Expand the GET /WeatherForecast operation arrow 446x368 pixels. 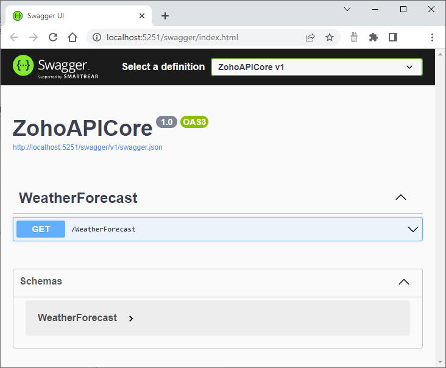[412, 229]
